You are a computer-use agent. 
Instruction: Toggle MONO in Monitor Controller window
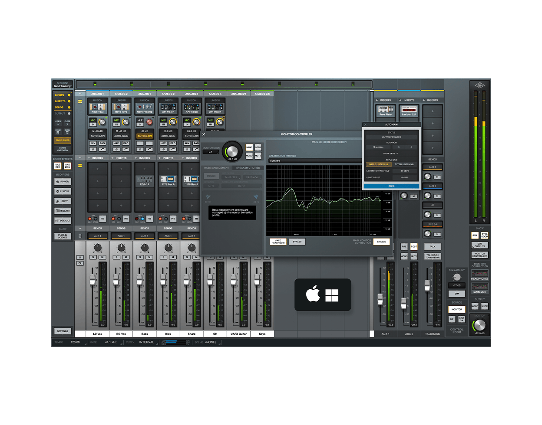(x=249, y=156)
